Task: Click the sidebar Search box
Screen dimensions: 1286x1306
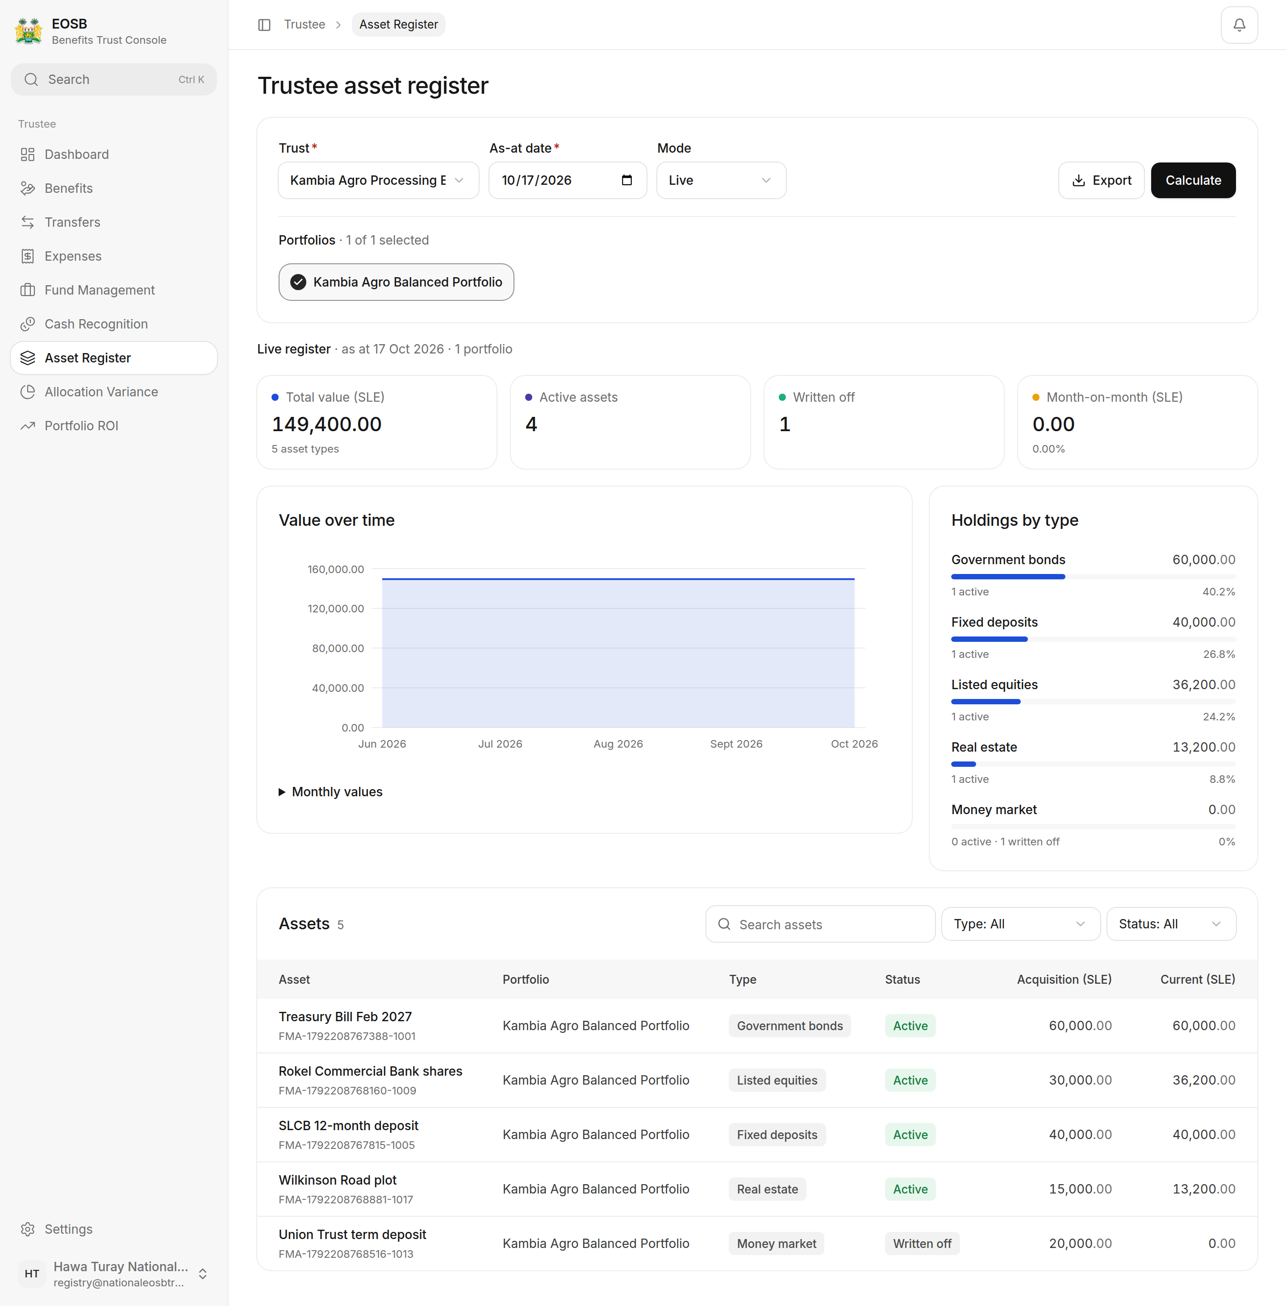Action: coord(113,79)
